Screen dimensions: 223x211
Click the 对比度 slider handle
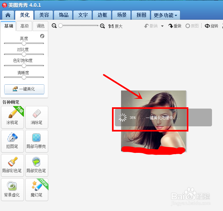tap(24, 54)
